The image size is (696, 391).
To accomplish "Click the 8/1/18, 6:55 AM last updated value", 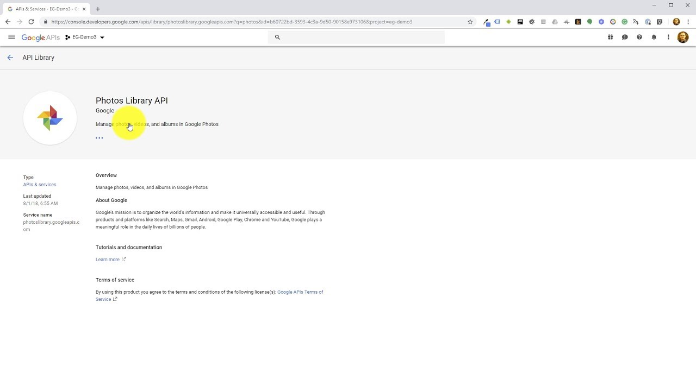I will point(40,203).
